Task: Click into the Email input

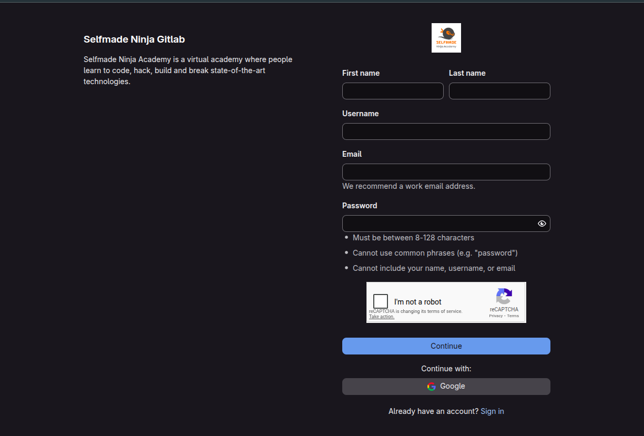Action: (x=446, y=172)
